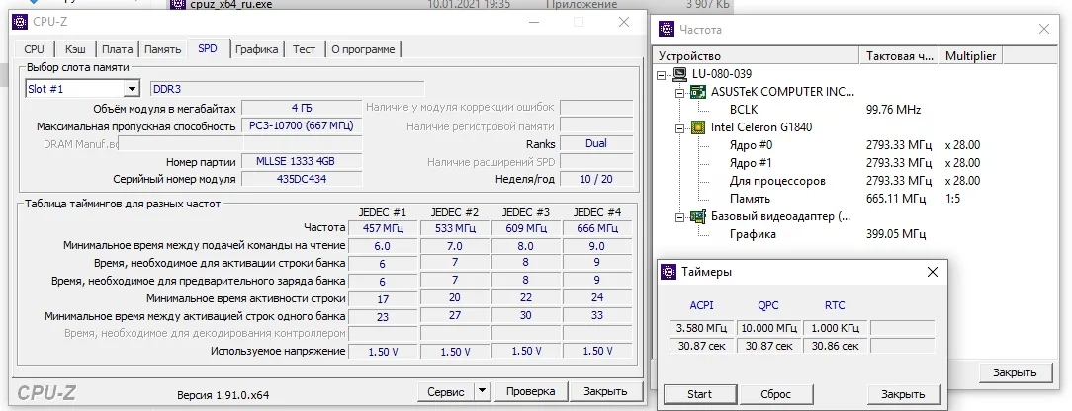Select the Для процессоров row

tap(777, 181)
